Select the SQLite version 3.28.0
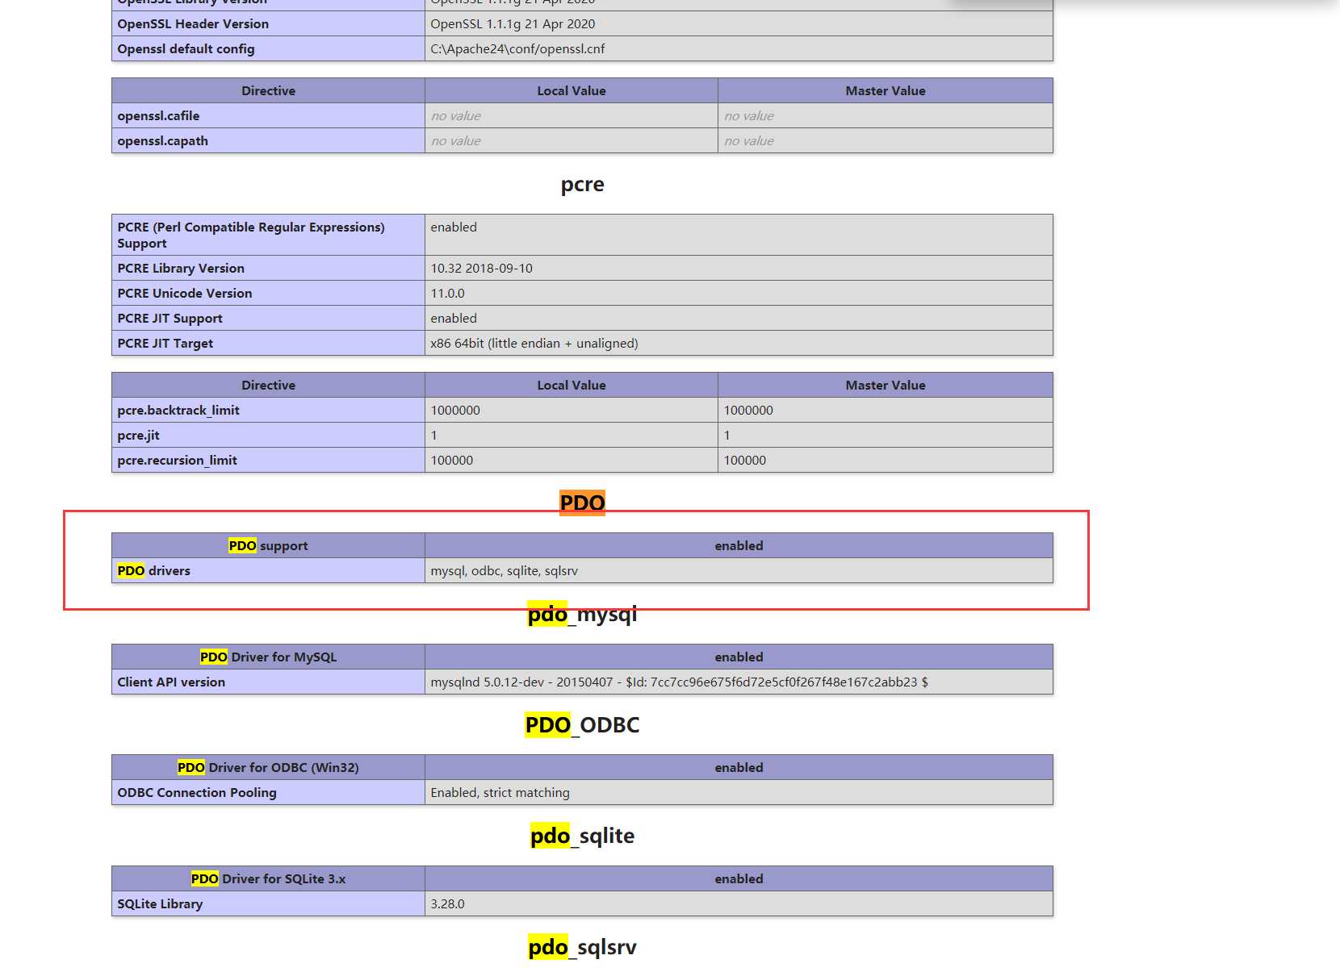The image size is (1340, 972). tap(447, 904)
